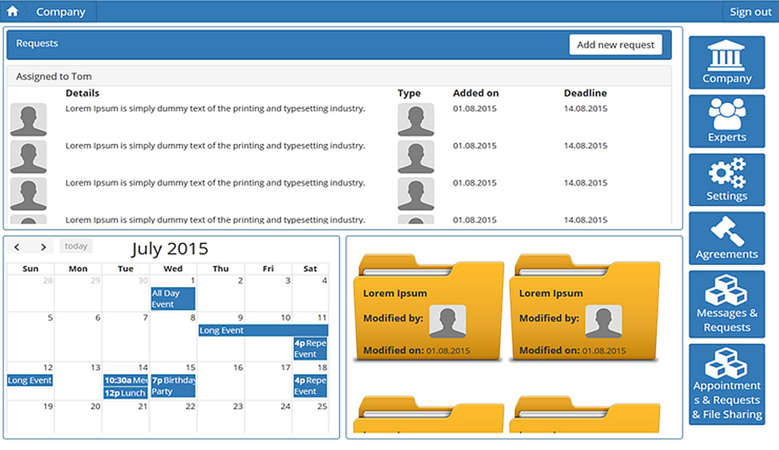779x450 pixels.
Task: Open the All Day Event on July 1
Action: click(x=173, y=298)
